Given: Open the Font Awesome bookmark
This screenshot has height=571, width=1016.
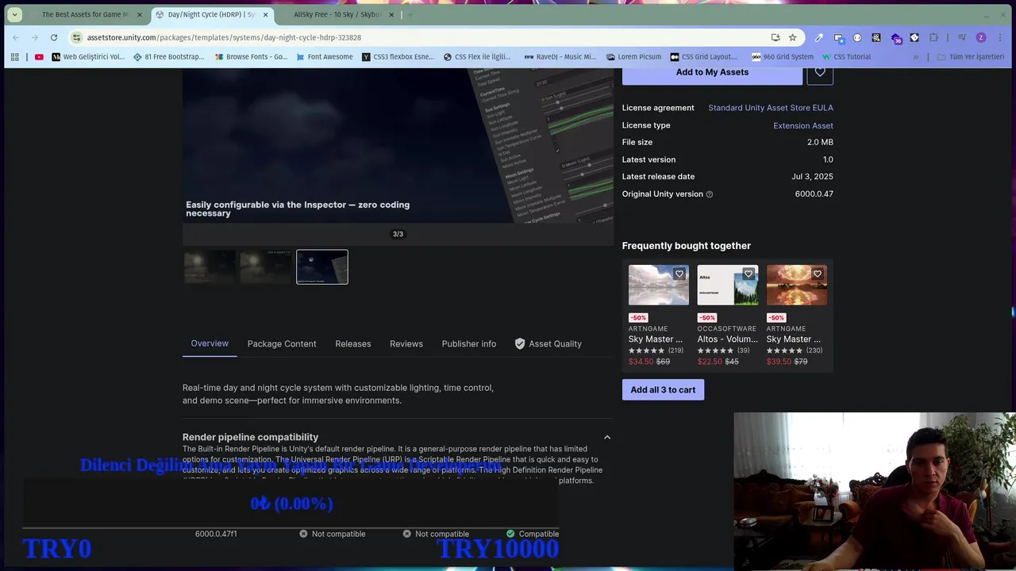Looking at the screenshot, I should pyautogui.click(x=325, y=57).
